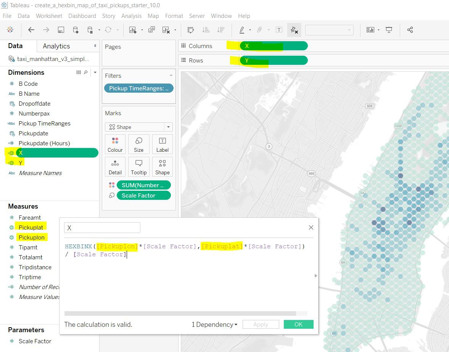
Task: Switch to the Analytics tab
Action: pyautogui.click(x=56, y=46)
